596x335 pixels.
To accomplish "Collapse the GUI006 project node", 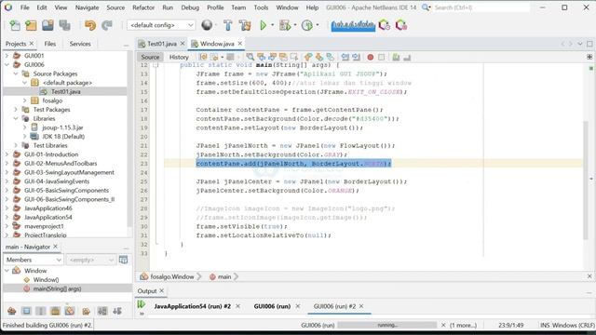I will point(7,64).
